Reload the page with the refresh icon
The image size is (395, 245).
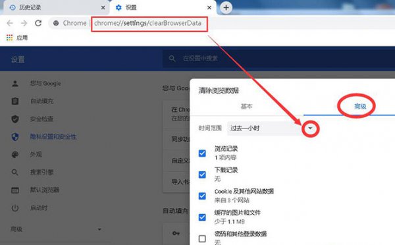[38, 23]
